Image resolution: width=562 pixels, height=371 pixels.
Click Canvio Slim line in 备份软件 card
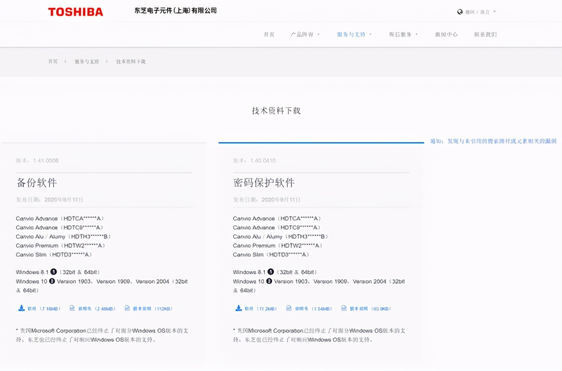tap(54, 255)
